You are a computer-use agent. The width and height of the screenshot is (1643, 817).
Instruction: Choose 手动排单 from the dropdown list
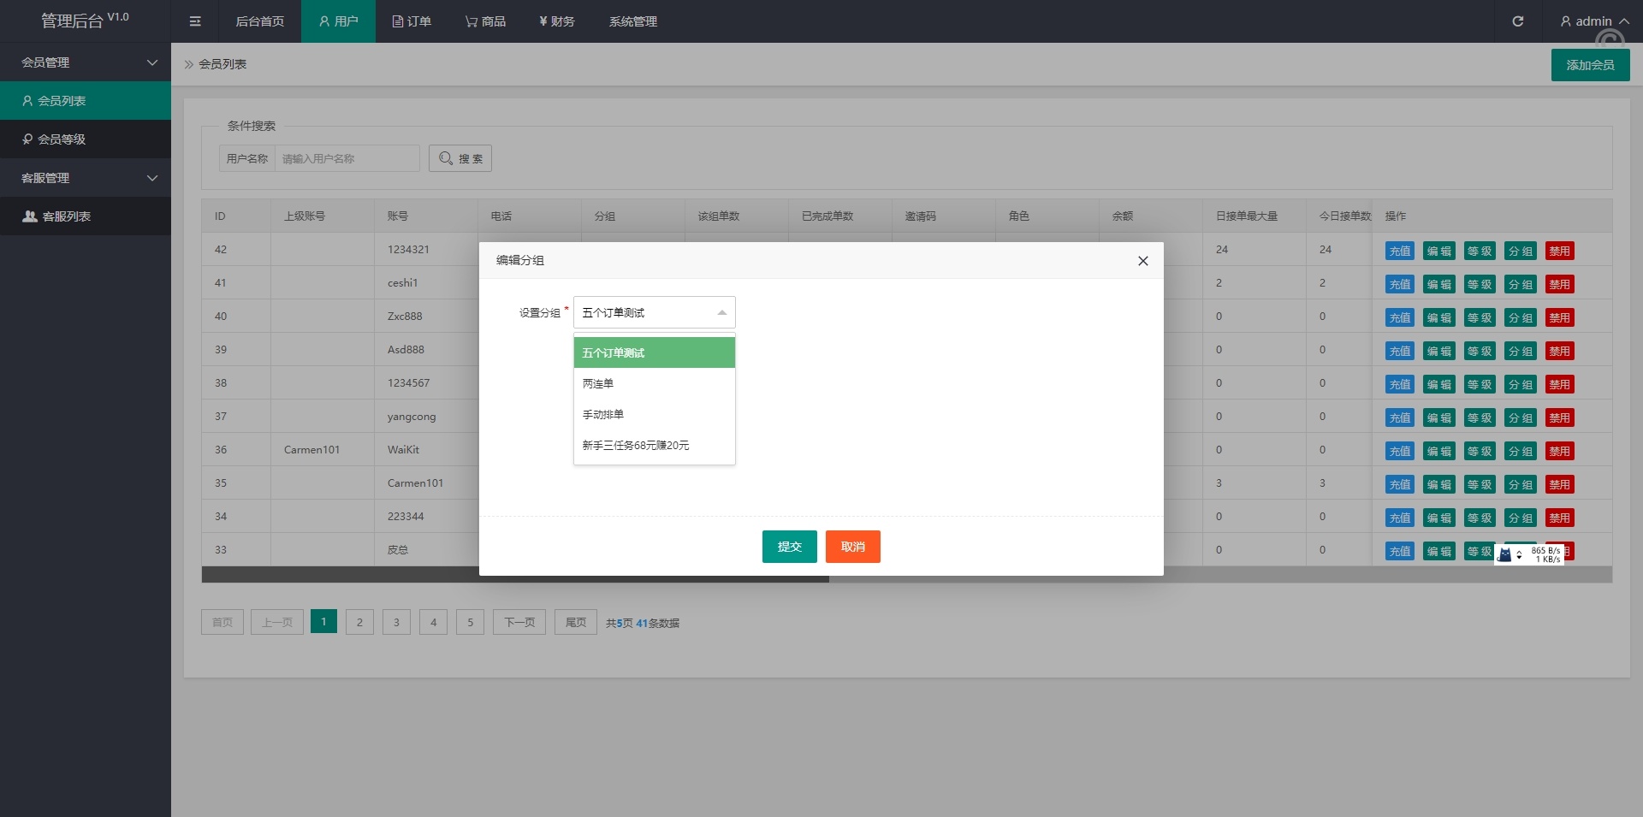(654, 415)
